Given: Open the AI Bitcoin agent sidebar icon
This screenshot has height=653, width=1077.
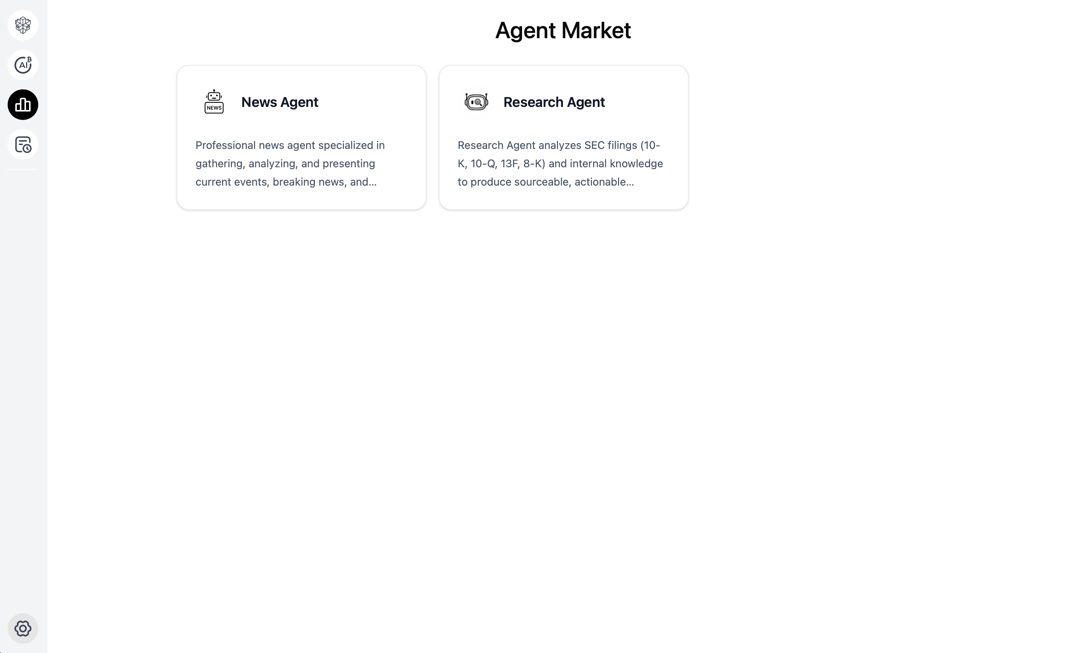Looking at the screenshot, I should [x=23, y=65].
